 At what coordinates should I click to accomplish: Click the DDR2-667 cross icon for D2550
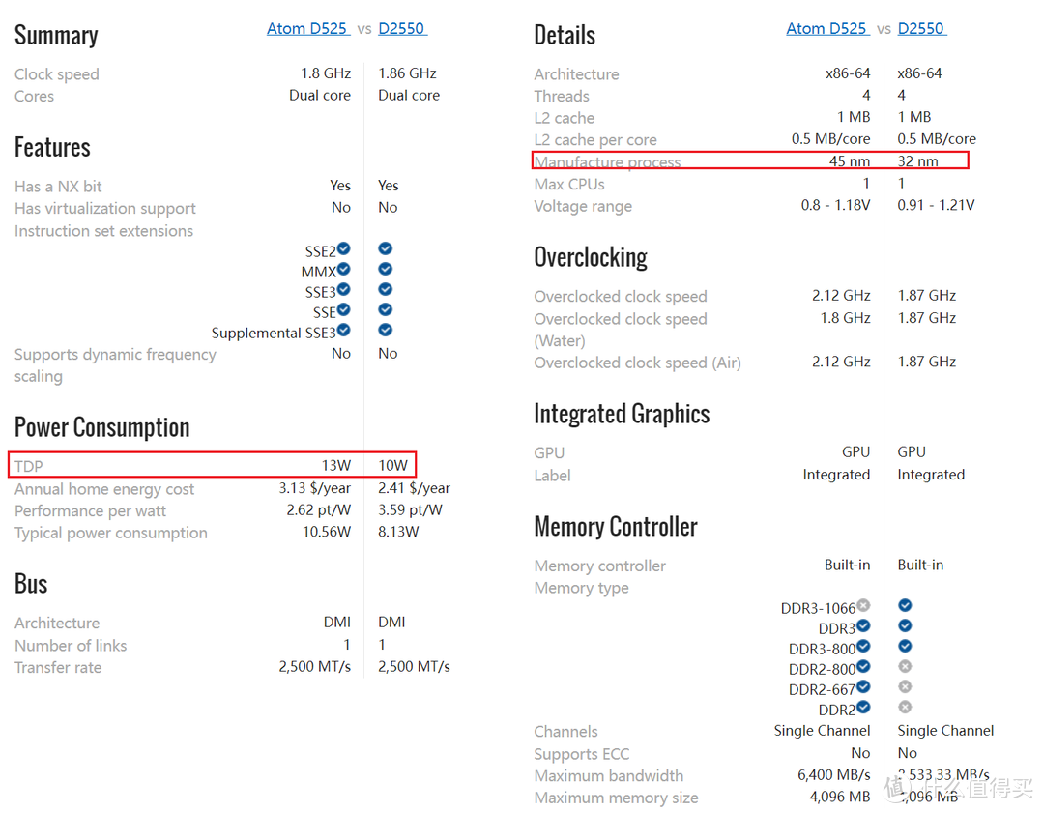905,686
